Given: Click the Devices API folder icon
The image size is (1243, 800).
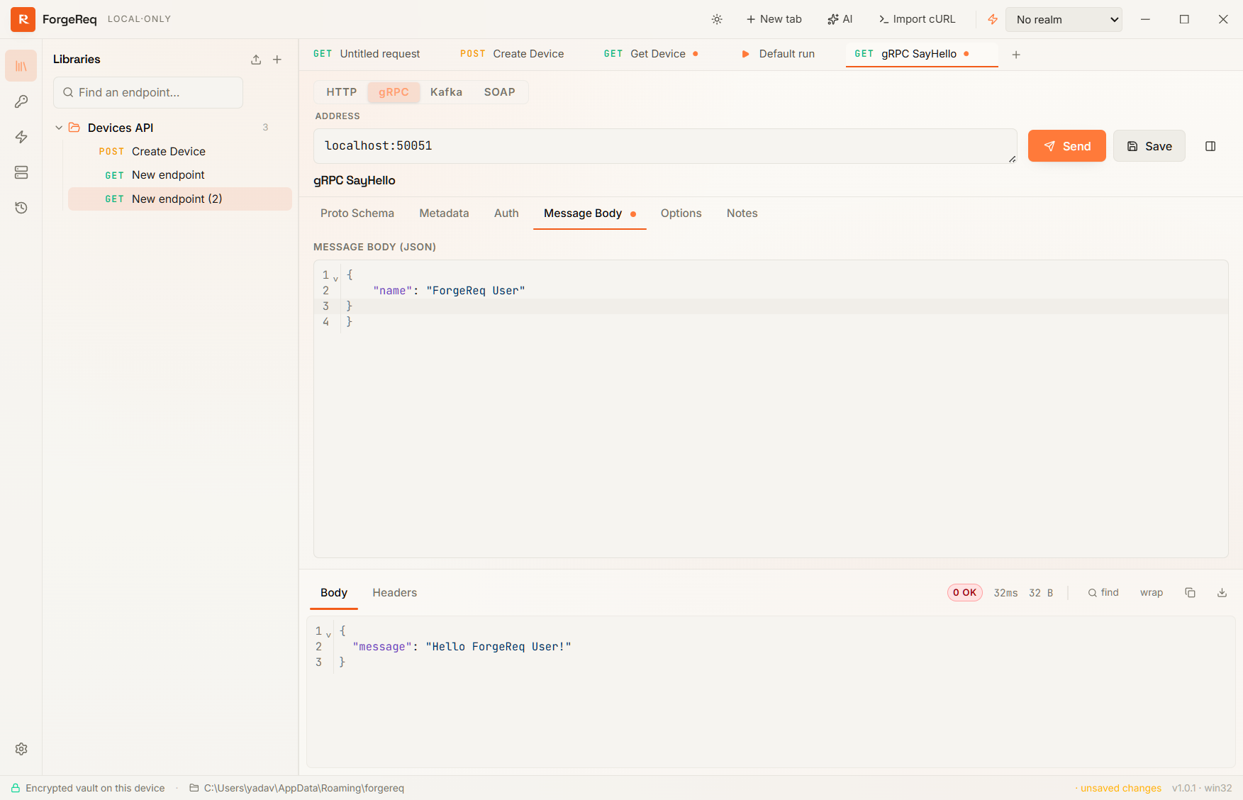Looking at the screenshot, I should point(74,128).
